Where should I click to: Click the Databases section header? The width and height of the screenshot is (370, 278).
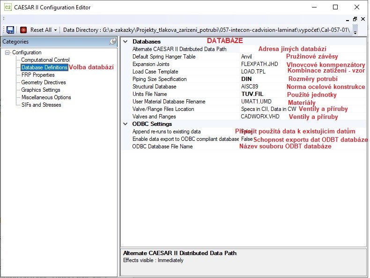[147, 42]
